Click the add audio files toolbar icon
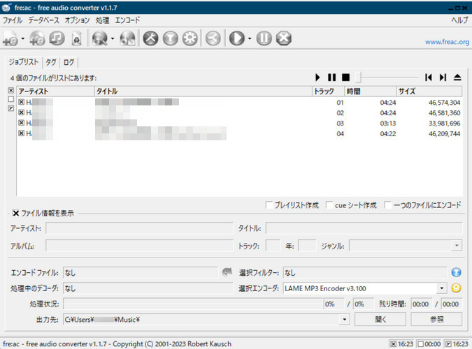The image size is (472, 349). [x=10, y=38]
